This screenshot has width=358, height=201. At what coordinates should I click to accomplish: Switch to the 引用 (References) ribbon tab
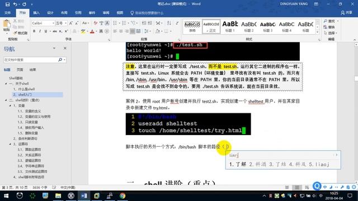coord(78,13)
